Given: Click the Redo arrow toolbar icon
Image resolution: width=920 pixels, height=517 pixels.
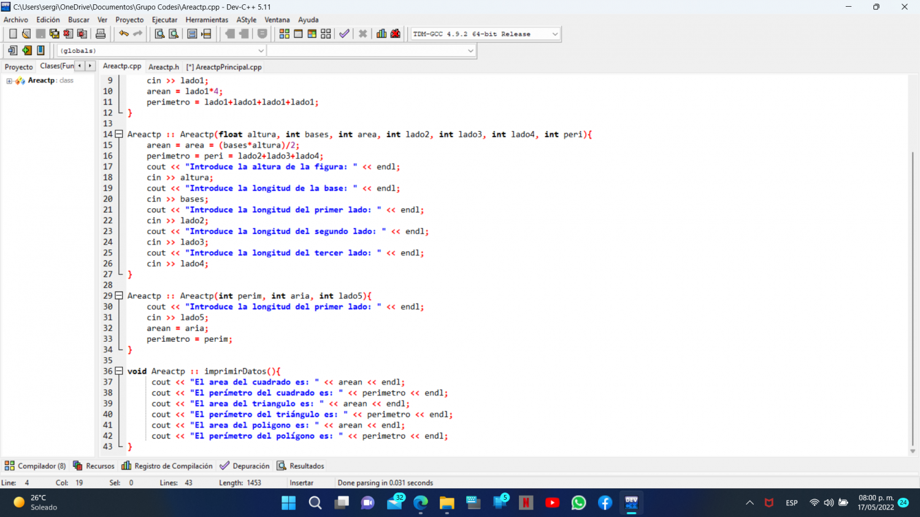Looking at the screenshot, I should 137,34.
